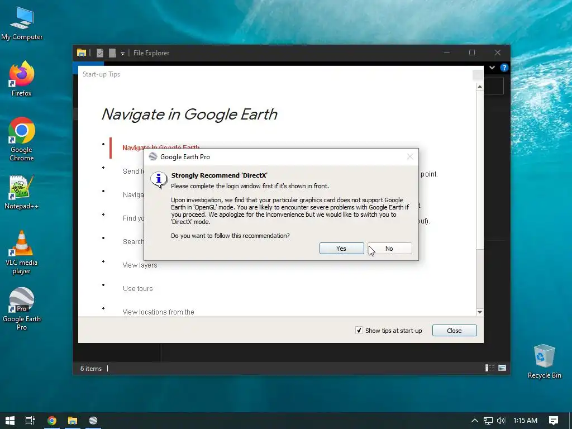Viewport: 572px width, 429px height.
Task: Launch Firefox from the desktop
Action: point(22,79)
